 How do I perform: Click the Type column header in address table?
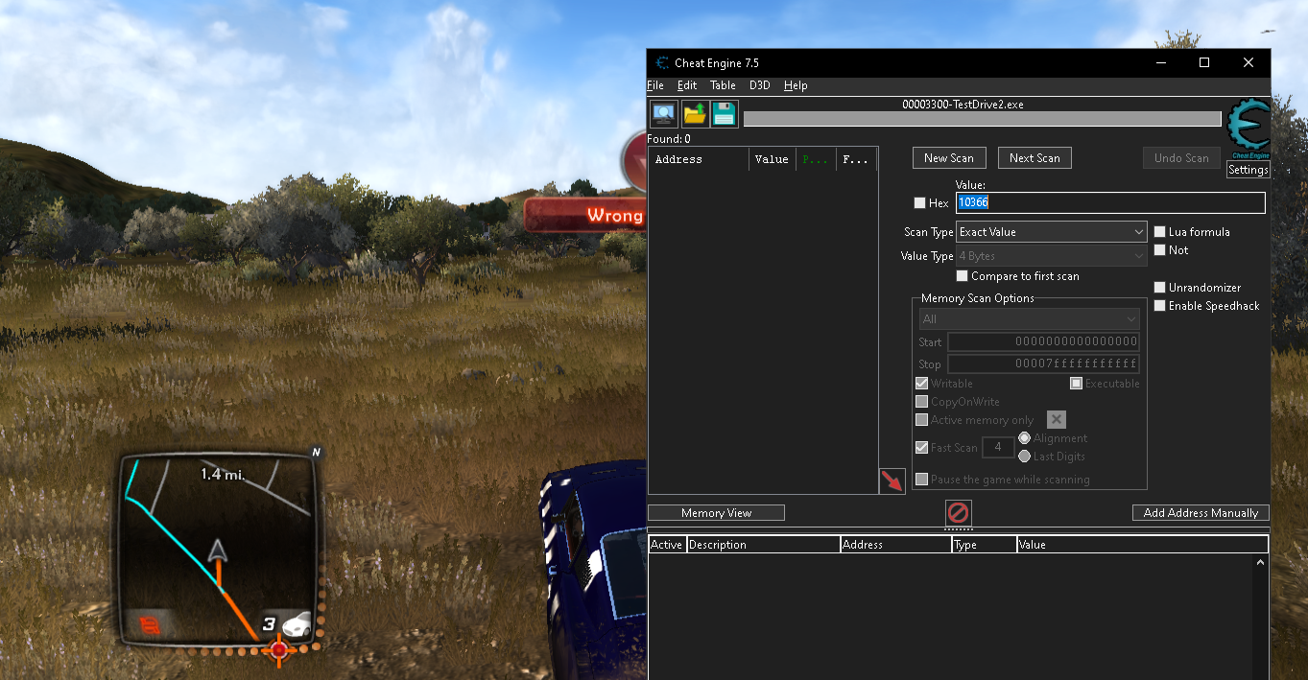pyautogui.click(x=985, y=545)
